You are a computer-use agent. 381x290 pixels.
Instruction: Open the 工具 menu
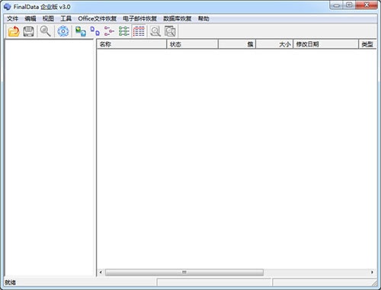66,18
